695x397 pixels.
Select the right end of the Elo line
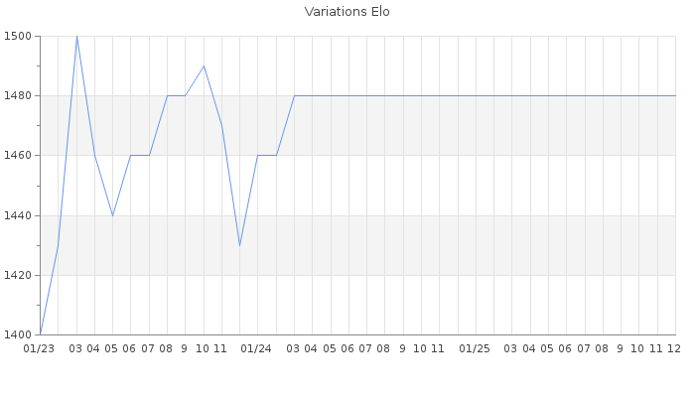(x=675, y=96)
